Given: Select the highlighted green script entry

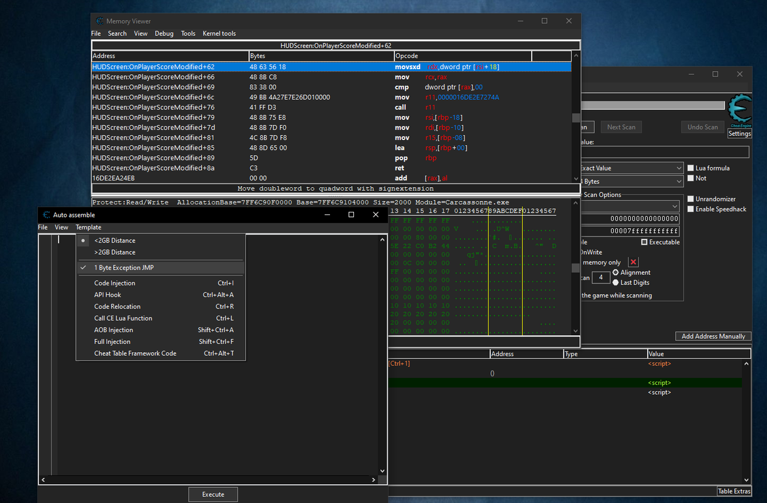Looking at the screenshot, I should pos(565,382).
